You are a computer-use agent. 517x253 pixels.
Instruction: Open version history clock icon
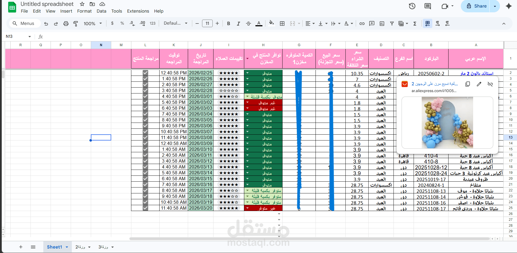click(412, 6)
